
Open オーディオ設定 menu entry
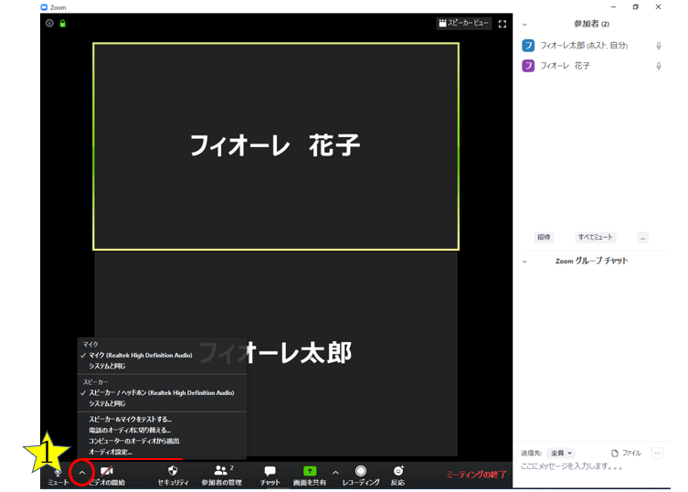[111, 452]
